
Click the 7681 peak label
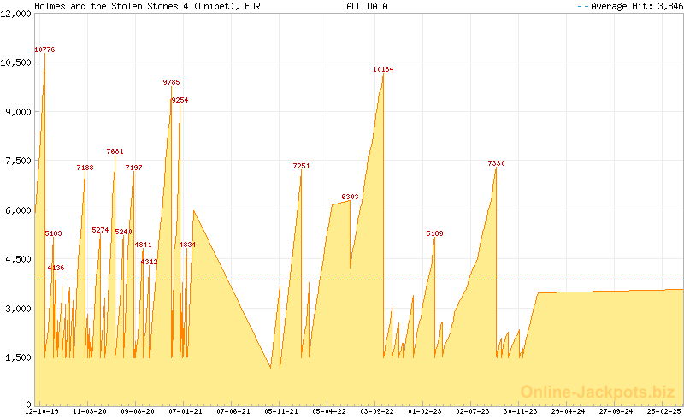[x=115, y=151]
